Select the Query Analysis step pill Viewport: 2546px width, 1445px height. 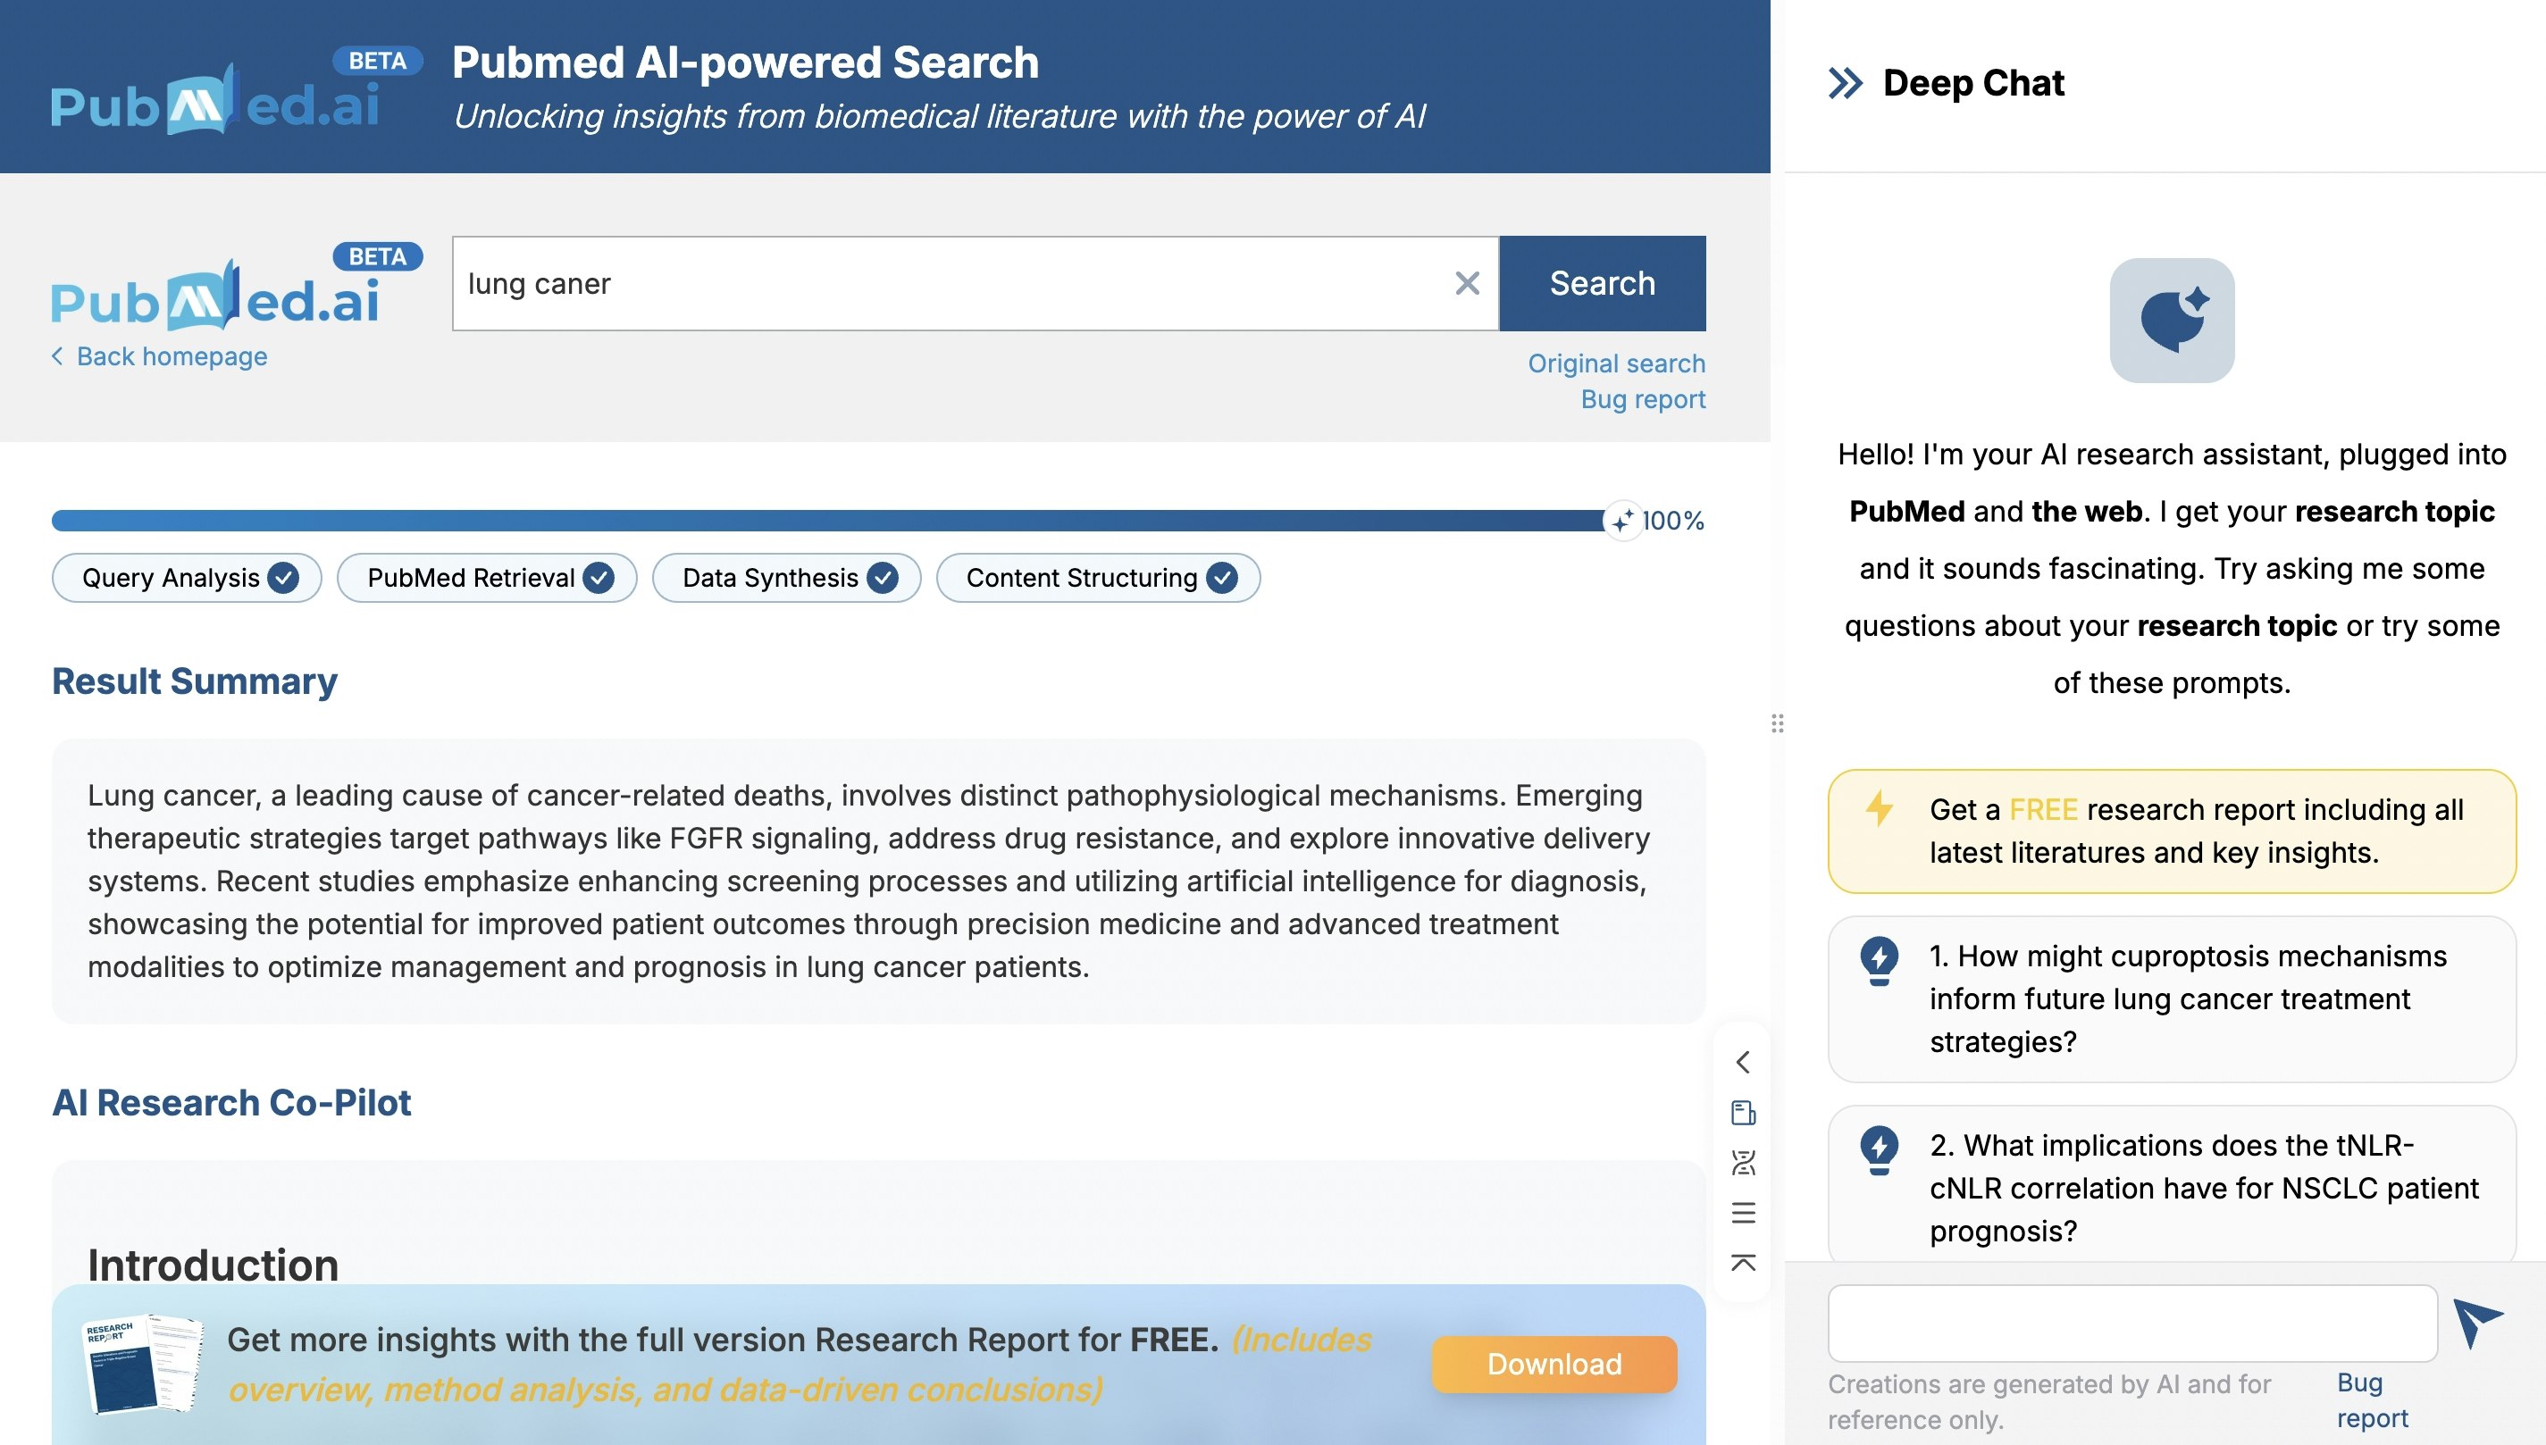pyautogui.click(x=187, y=578)
